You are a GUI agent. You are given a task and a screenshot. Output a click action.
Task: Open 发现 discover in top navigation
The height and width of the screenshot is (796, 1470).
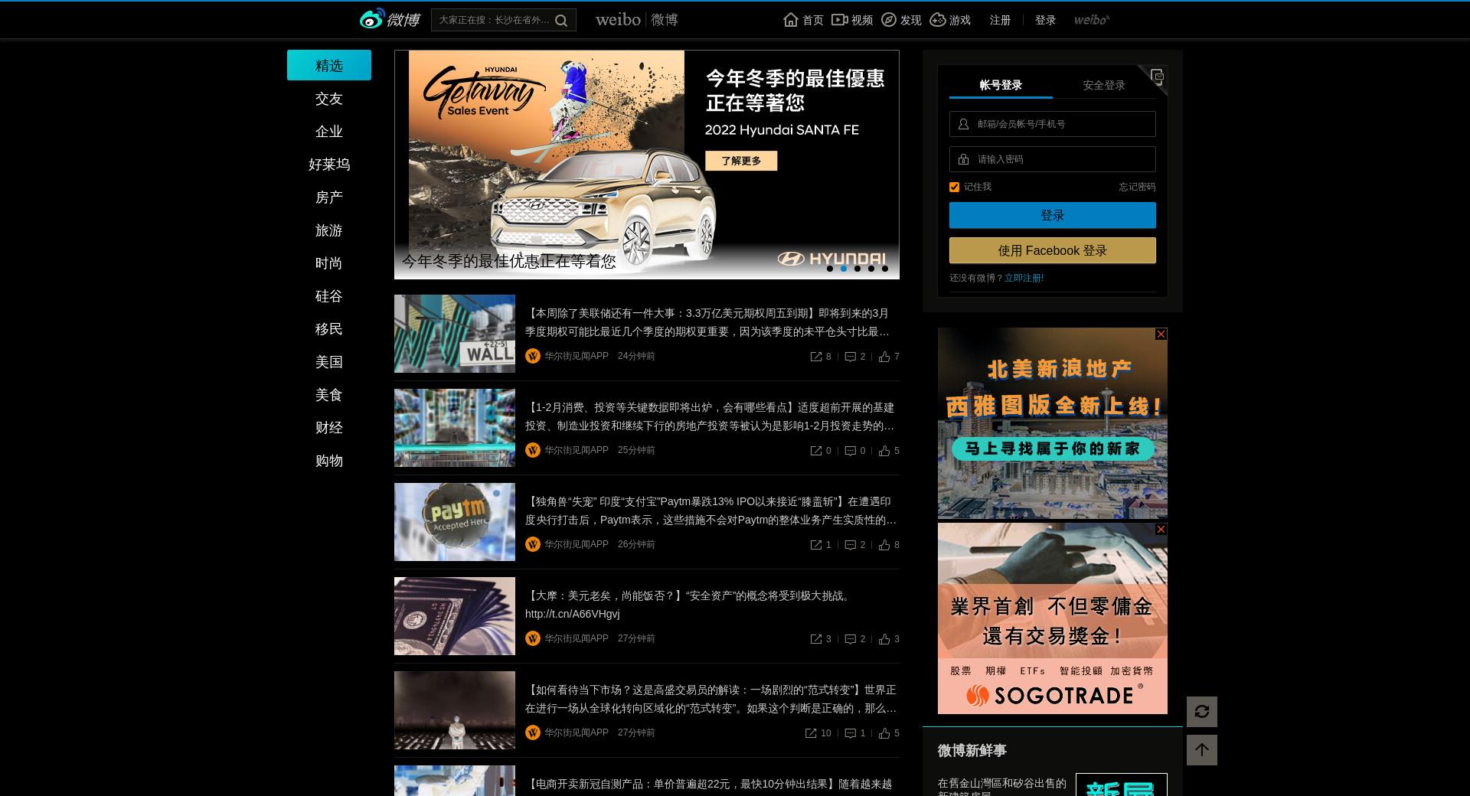901,20
